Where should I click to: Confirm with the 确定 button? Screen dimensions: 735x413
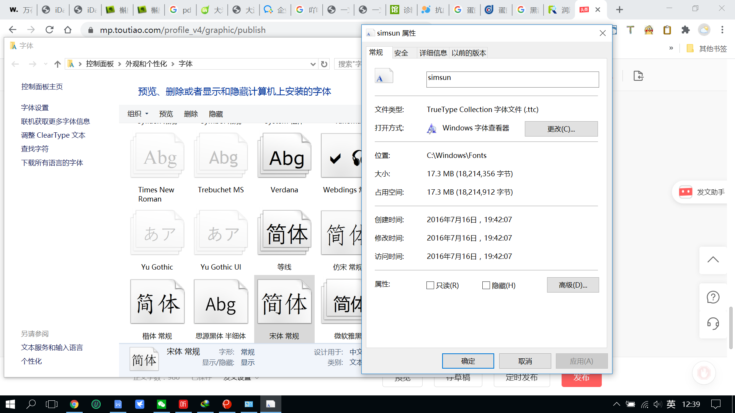point(468,361)
